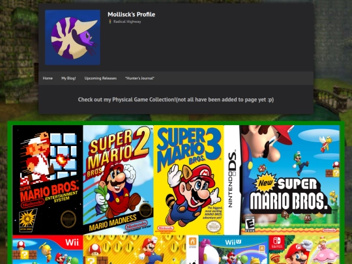Open the Super Mario Bros. 3 cover
Viewport: 352px width, 264px height.
pyautogui.click(x=189, y=180)
